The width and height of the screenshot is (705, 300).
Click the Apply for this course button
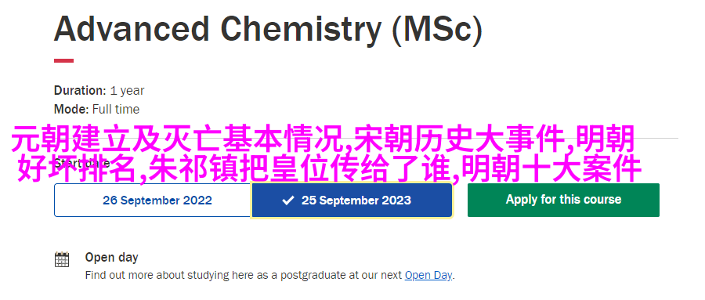tap(563, 201)
